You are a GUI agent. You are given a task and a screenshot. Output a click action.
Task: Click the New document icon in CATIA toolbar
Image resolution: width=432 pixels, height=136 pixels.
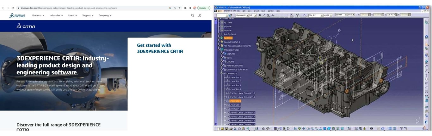[219, 129]
